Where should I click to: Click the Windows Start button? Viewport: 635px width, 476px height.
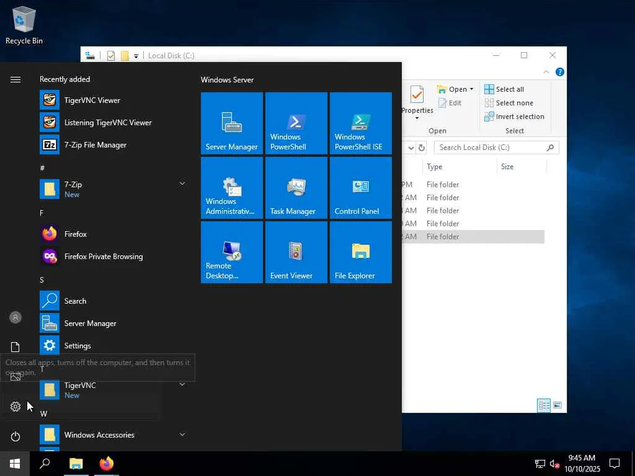click(15, 464)
